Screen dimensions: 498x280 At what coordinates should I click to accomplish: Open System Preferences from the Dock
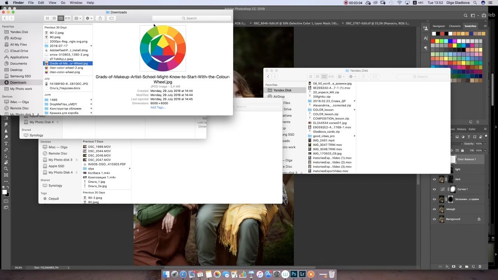(277, 275)
